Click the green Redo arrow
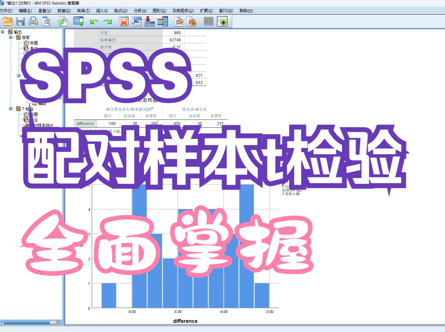The width and height of the screenshot is (445, 332). (107, 22)
